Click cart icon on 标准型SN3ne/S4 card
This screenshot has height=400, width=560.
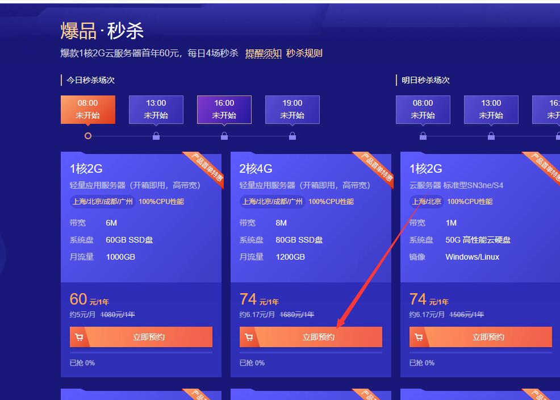click(419, 337)
